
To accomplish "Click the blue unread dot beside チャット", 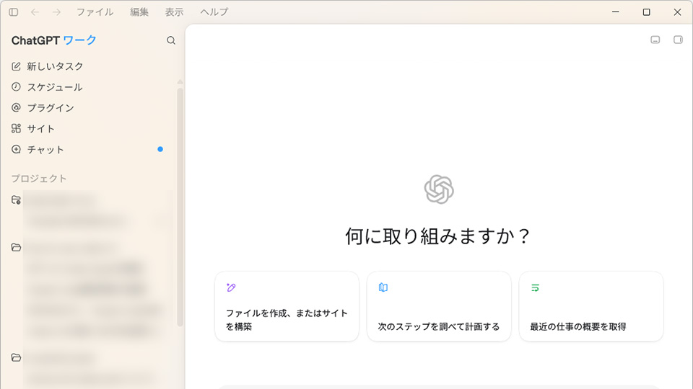I will [x=160, y=149].
